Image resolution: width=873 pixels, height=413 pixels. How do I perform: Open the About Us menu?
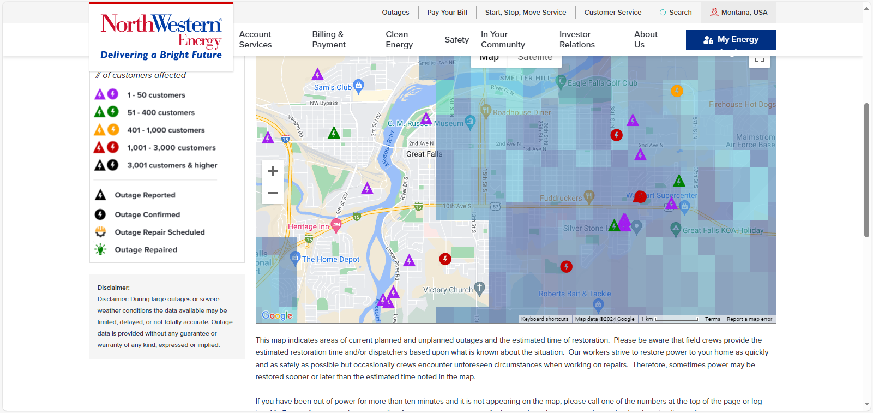[646, 39]
